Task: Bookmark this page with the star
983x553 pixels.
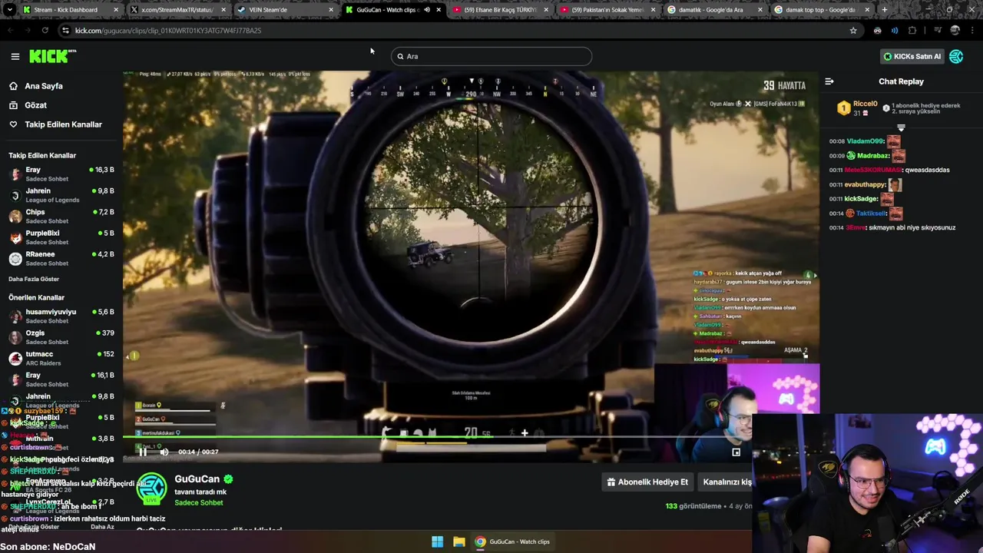Action: tap(853, 31)
